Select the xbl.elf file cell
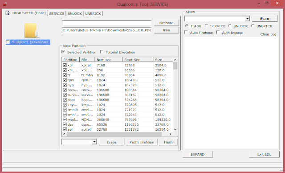The width and height of the screenshot is (285, 173). point(86,65)
